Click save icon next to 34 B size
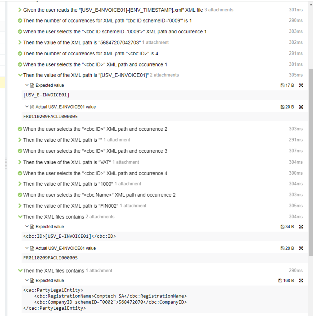313x316 pixels. tap(282, 227)
